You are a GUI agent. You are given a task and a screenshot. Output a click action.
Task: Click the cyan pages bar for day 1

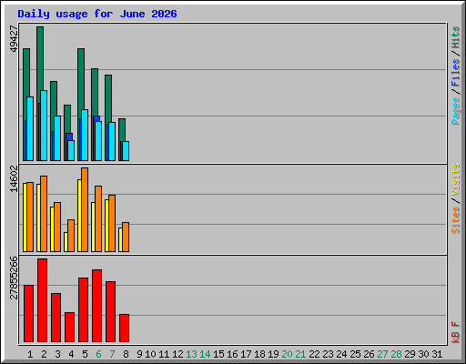pyautogui.click(x=30, y=128)
